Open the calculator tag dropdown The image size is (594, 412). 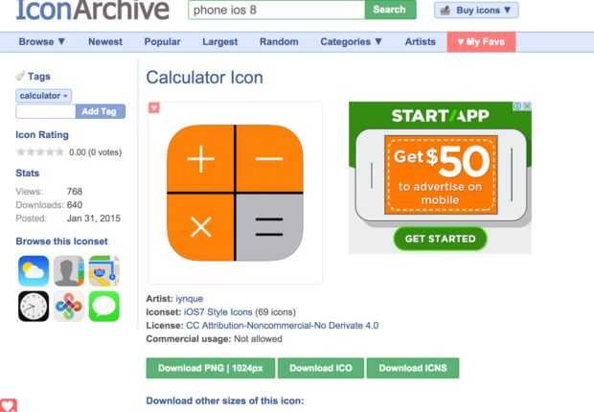coord(43,96)
